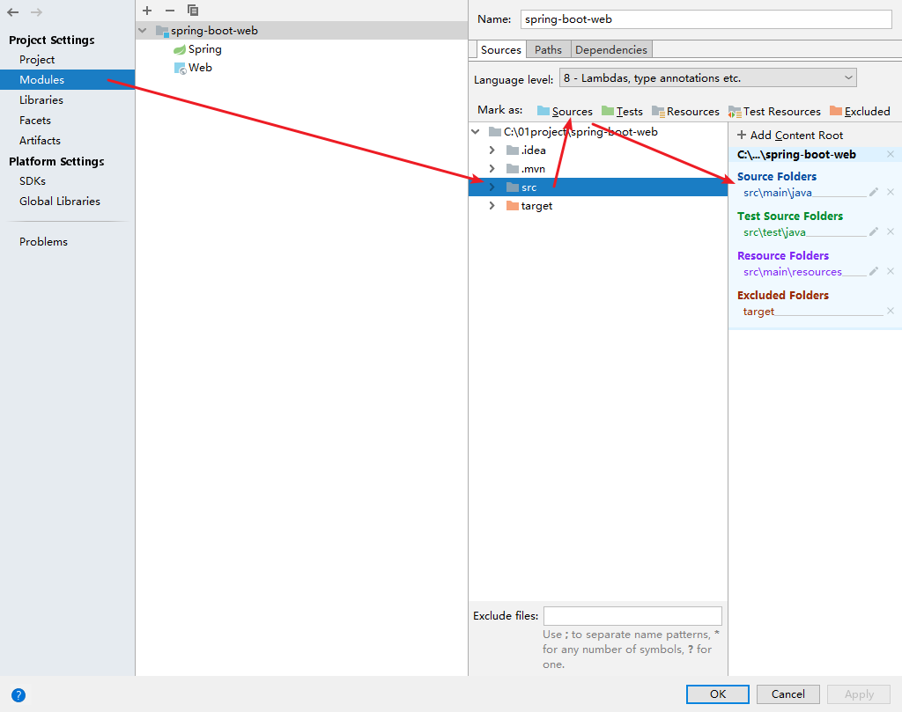902x712 pixels.
Task: Click the src\main\resources folder entry
Action: 792,272
